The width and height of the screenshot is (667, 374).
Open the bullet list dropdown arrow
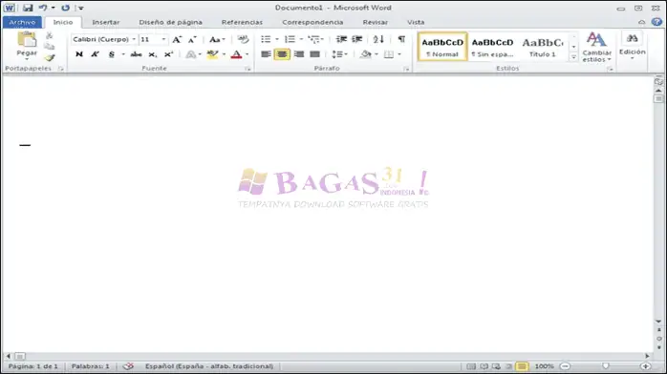pyautogui.click(x=277, y=39)
